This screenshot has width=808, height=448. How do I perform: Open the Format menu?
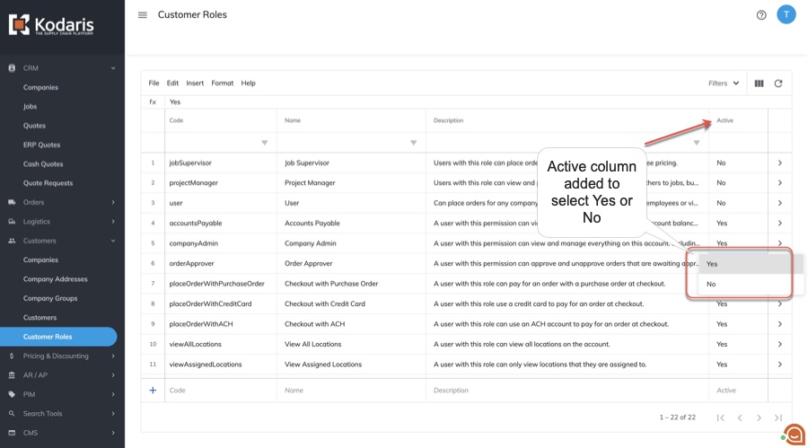point(222,83)
